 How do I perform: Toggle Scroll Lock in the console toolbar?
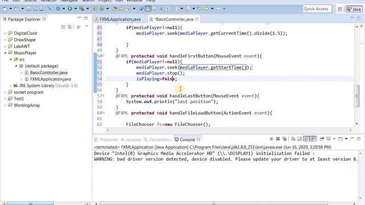(x=300, y=139)
